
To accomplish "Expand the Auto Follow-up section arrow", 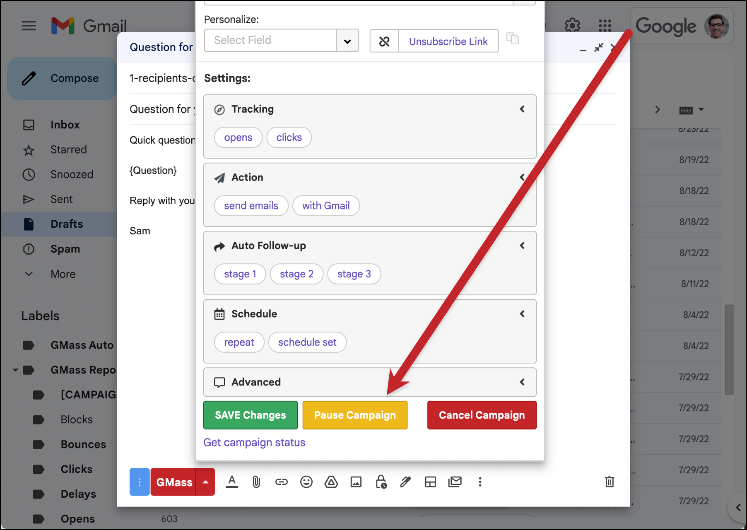I will point(522,246).
